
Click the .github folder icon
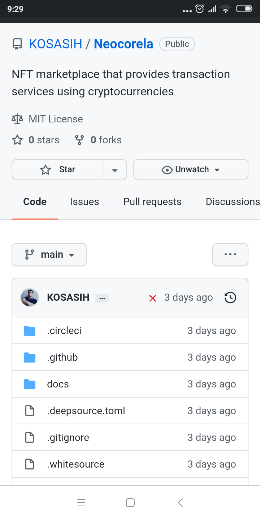30,357
